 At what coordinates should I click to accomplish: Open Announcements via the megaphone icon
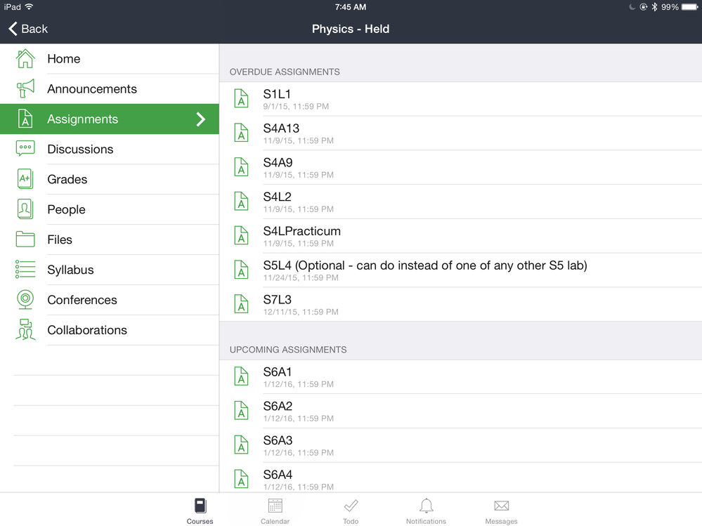(25, 89)
